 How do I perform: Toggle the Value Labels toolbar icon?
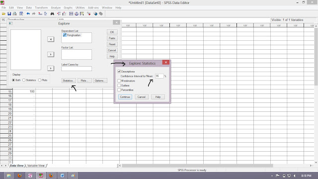pyautogui.click(x=89, y=14)
